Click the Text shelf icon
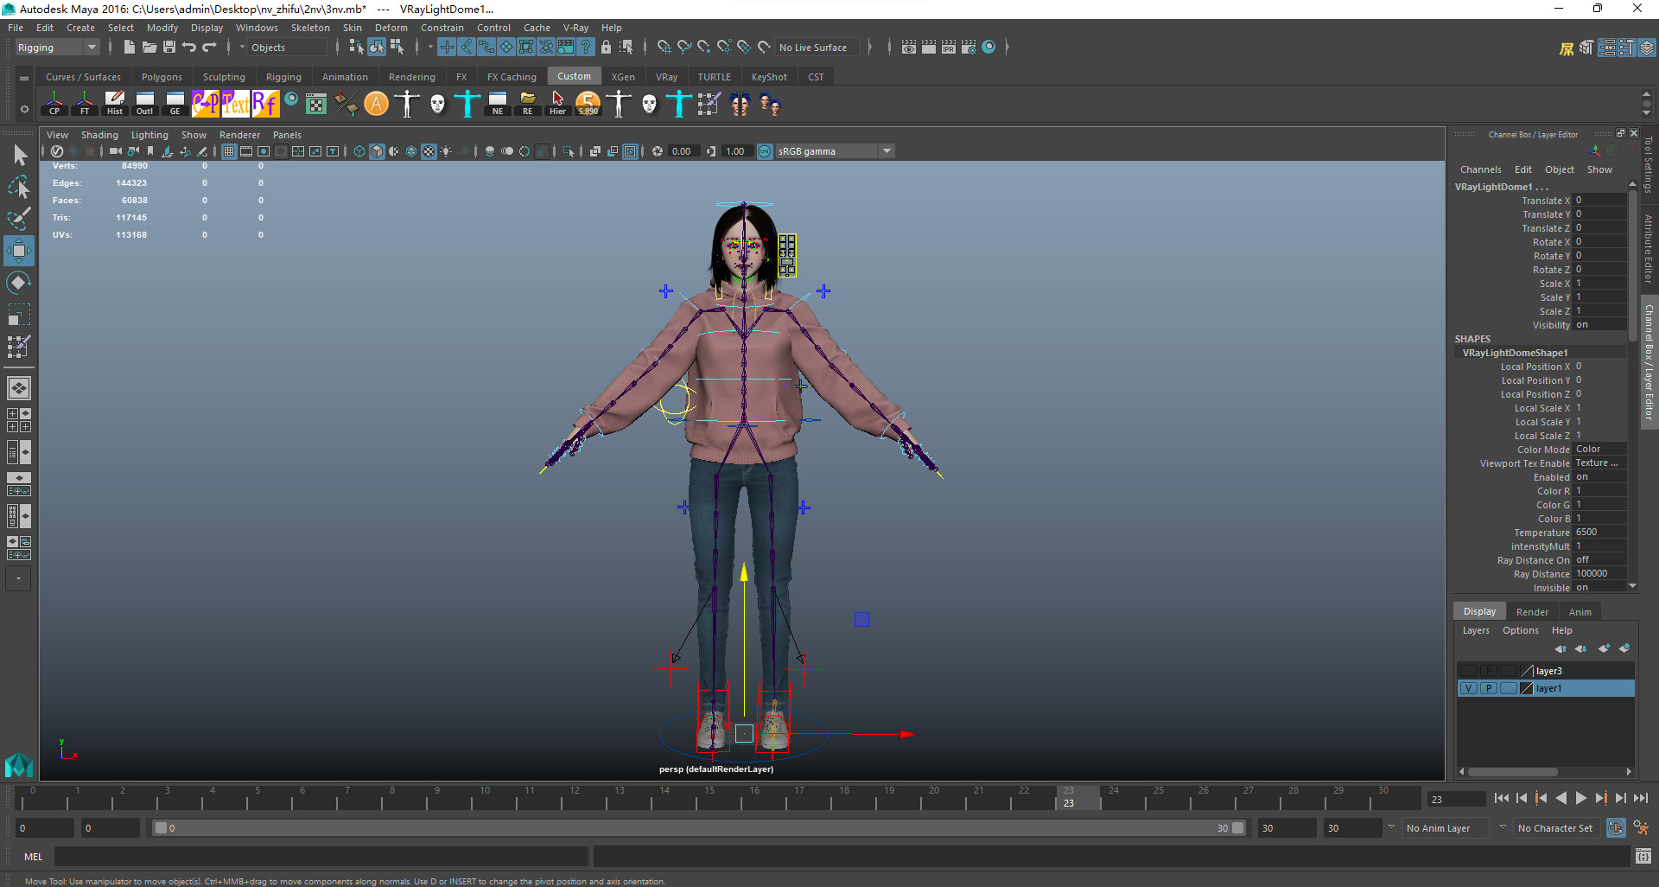This screenshot has width=1659, height=887. pos(236,104)
